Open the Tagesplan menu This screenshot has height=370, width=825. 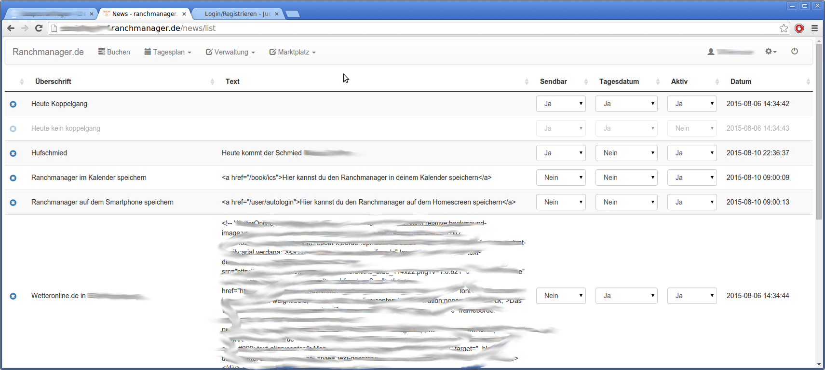pyautogui.click(x=168, y=52)
